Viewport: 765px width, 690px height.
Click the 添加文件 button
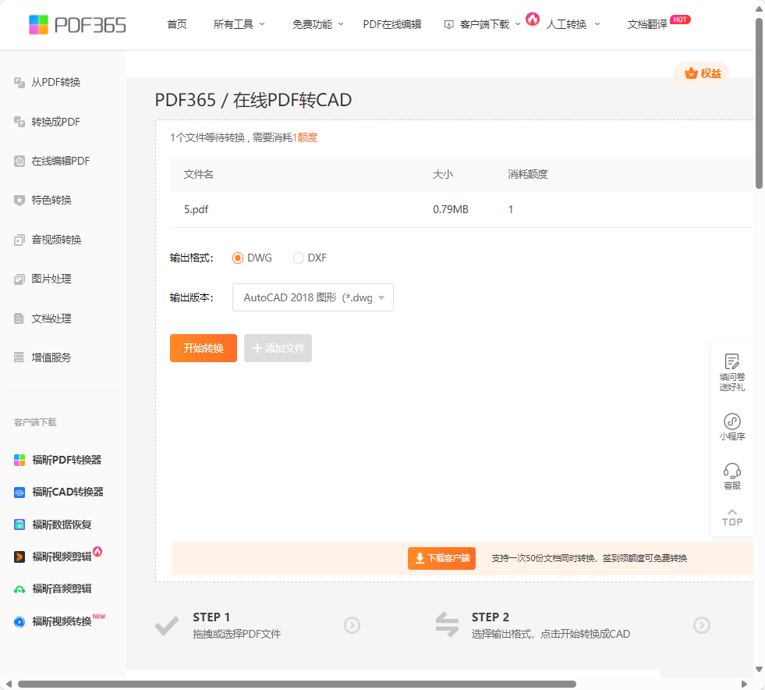(278, 348)
